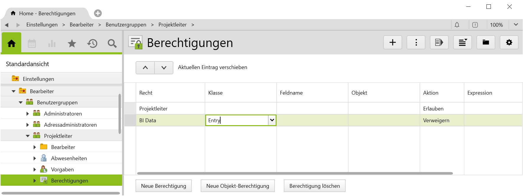Select Benutzergruppen in the breadcrumb
The width and height of the screenshot is (523, 196).
point(126,25)
